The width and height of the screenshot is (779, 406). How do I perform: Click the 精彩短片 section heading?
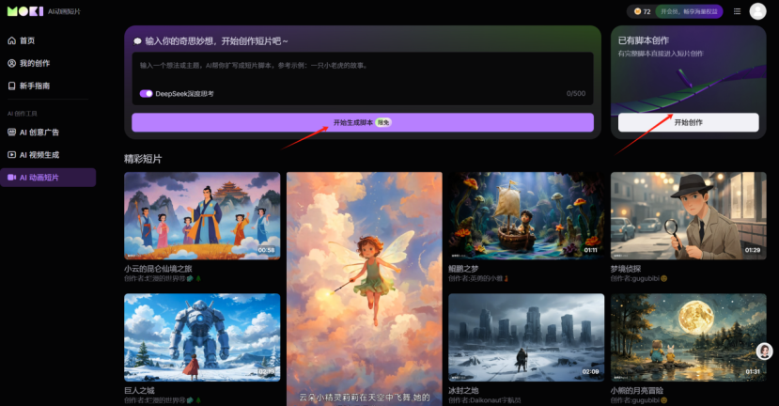(x=143, y=159)
